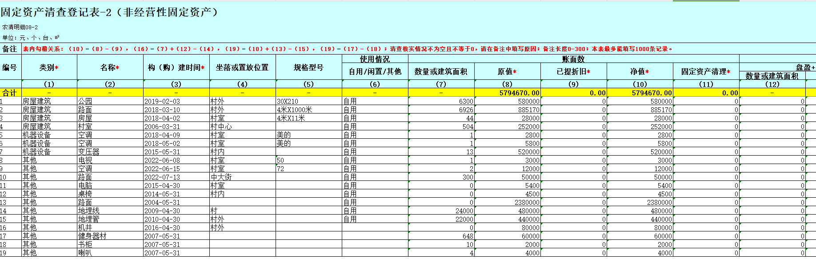The image size is (816, 270).
Task: Click the quantity cell 6926
Action: click(x=441, y=110)
